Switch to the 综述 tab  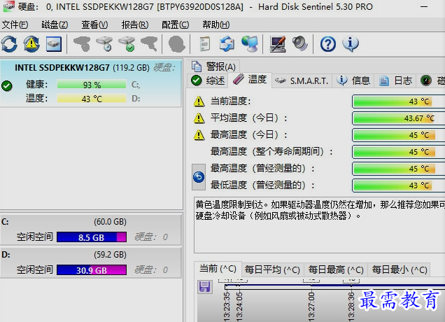point(209,80)
